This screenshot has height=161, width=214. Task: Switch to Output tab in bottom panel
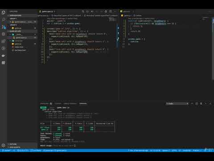58,103
